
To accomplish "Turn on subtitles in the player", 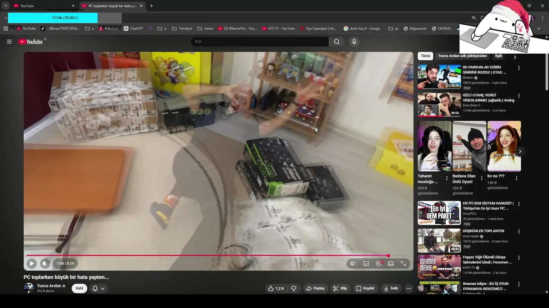I will (x=366, y=264).
